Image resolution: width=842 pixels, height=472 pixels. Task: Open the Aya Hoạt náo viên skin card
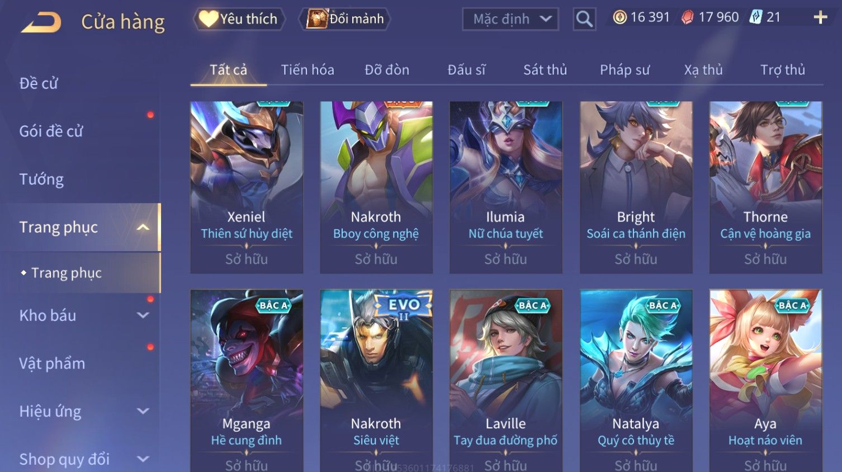tap(765, 380)
